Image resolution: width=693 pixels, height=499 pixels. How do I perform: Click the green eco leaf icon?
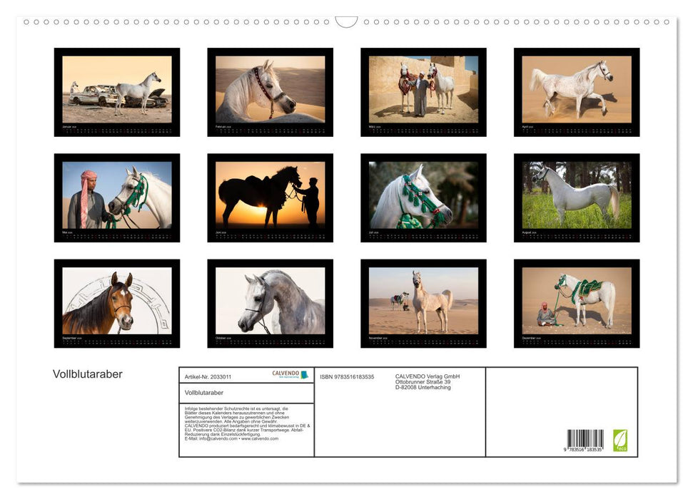tap(619, 440)
